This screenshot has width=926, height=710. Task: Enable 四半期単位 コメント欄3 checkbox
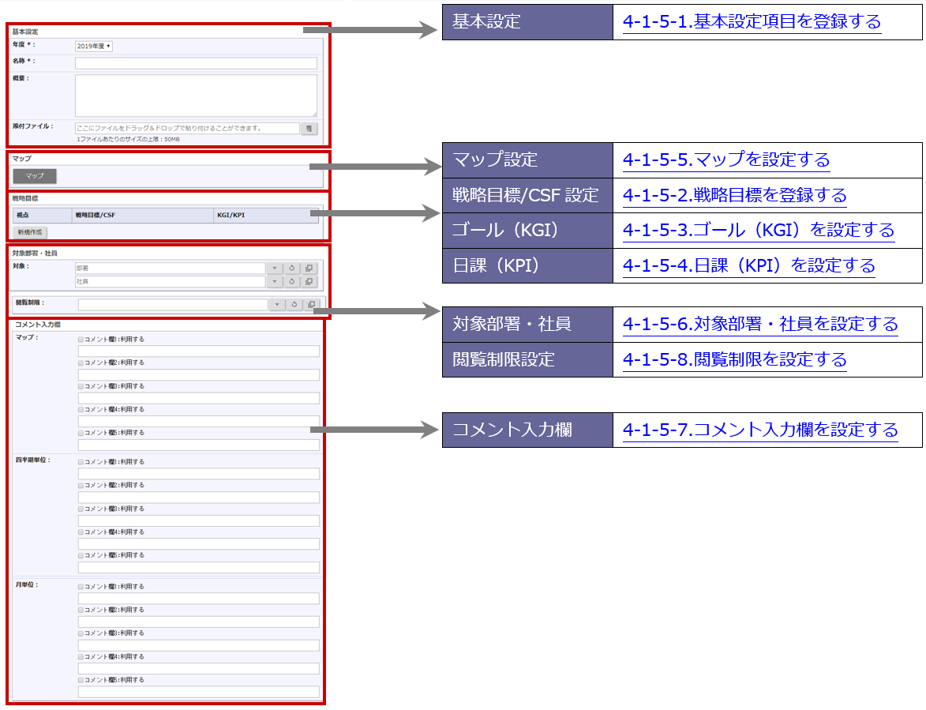pyautogui.click(x=81, y=509)
